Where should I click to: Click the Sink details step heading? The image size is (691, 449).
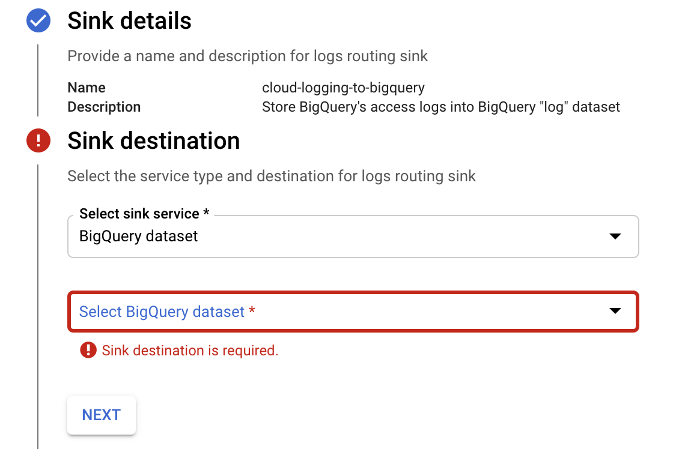click(129, 21)
